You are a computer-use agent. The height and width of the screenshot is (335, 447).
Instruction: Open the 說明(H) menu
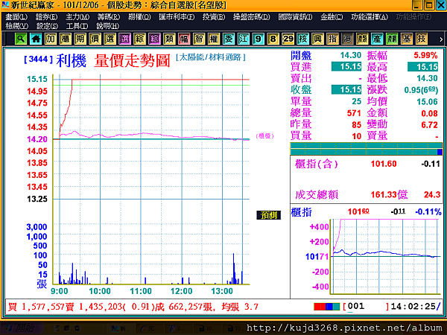107,26
